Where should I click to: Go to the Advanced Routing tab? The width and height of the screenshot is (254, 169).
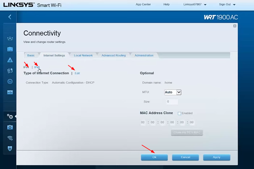pos(114,55)
